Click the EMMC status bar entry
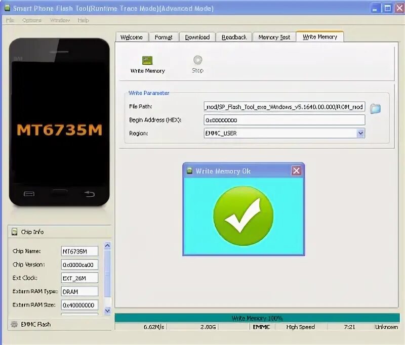This screenshot has height=345, width=405. tap(261, 327)
